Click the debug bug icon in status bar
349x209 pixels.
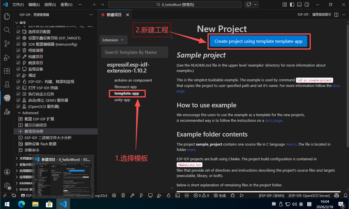point(232,195)
